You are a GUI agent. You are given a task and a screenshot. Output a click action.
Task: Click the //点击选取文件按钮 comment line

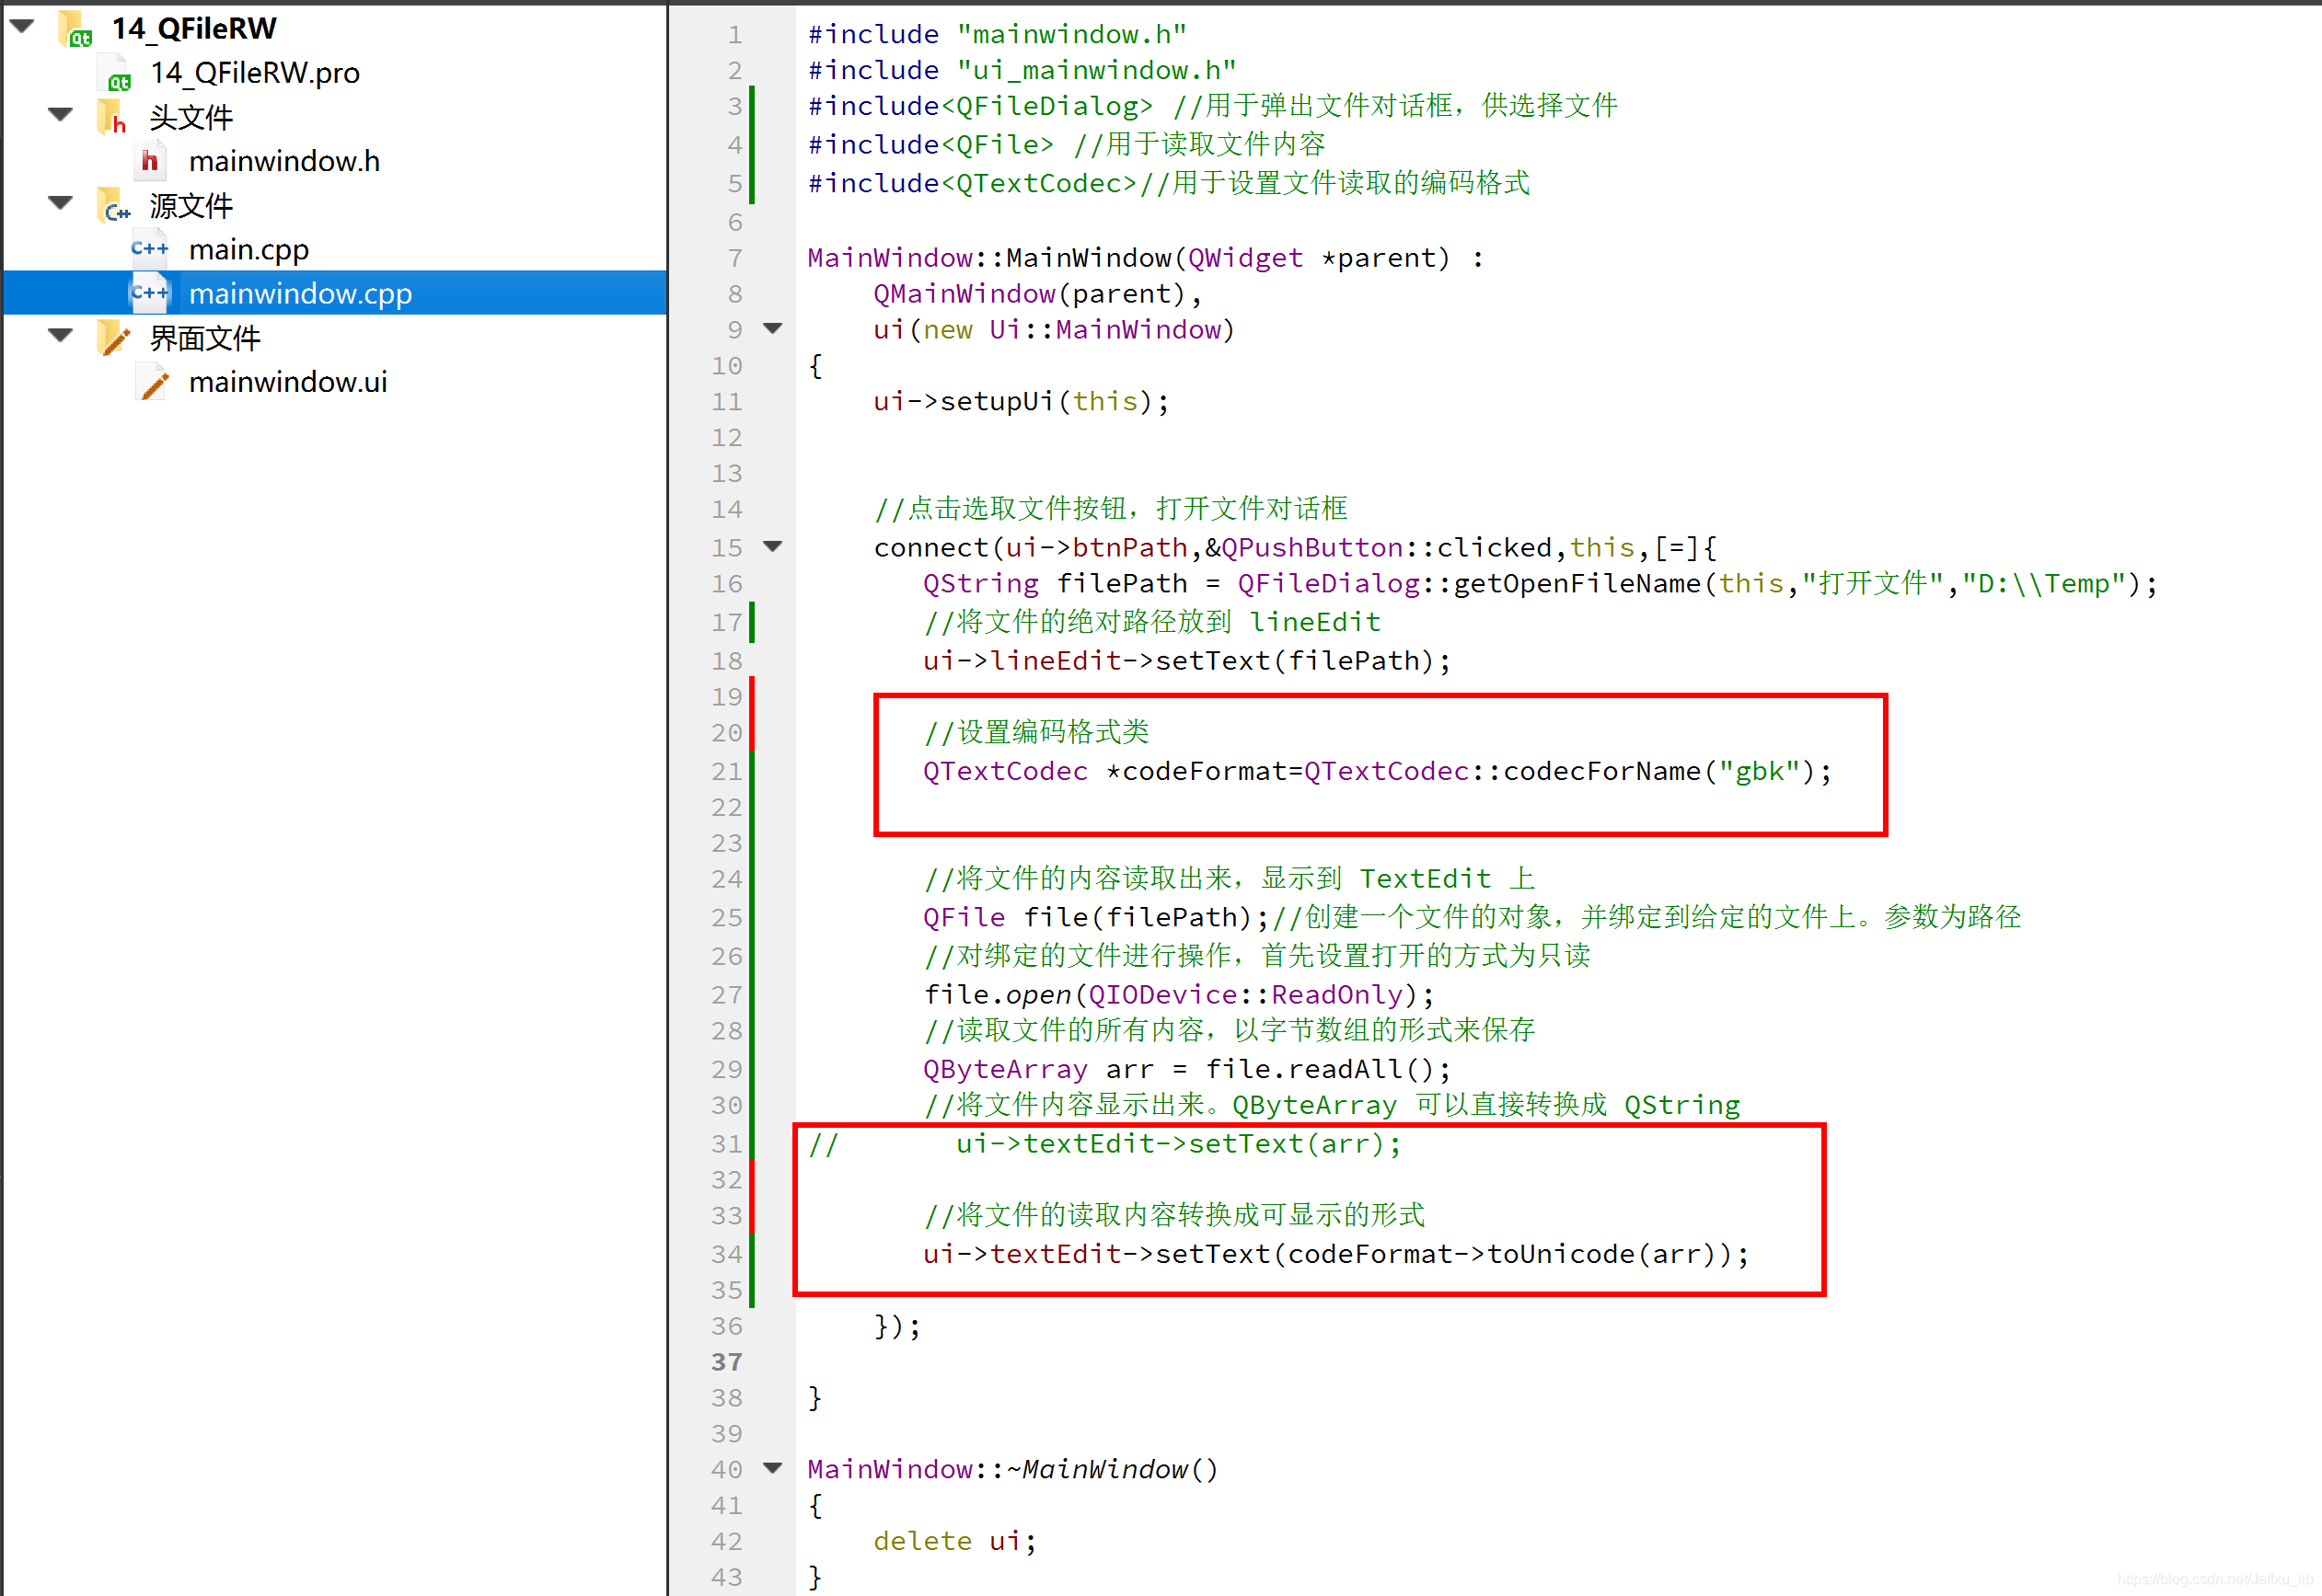[1111, 509]
